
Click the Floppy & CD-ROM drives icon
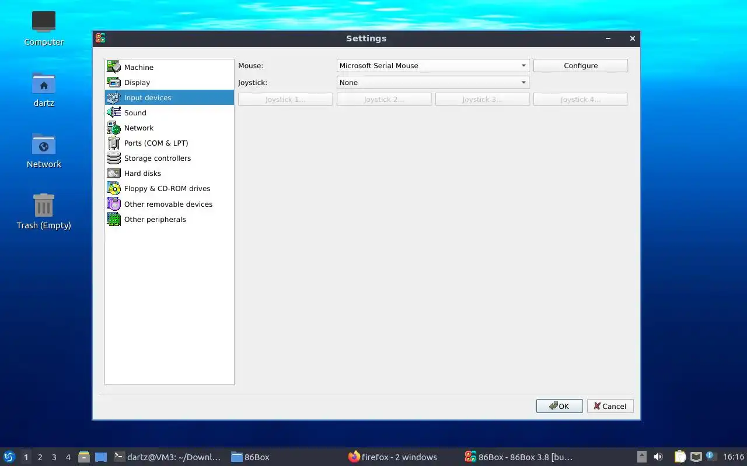click(114, 188)
